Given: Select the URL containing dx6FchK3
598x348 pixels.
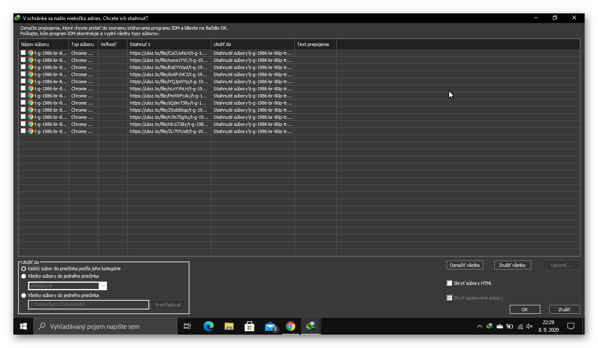Looking at the screenshot, I should 169,74.
